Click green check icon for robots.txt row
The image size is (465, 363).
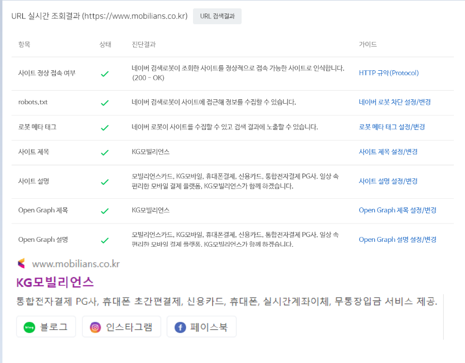[x=105, y=103]
